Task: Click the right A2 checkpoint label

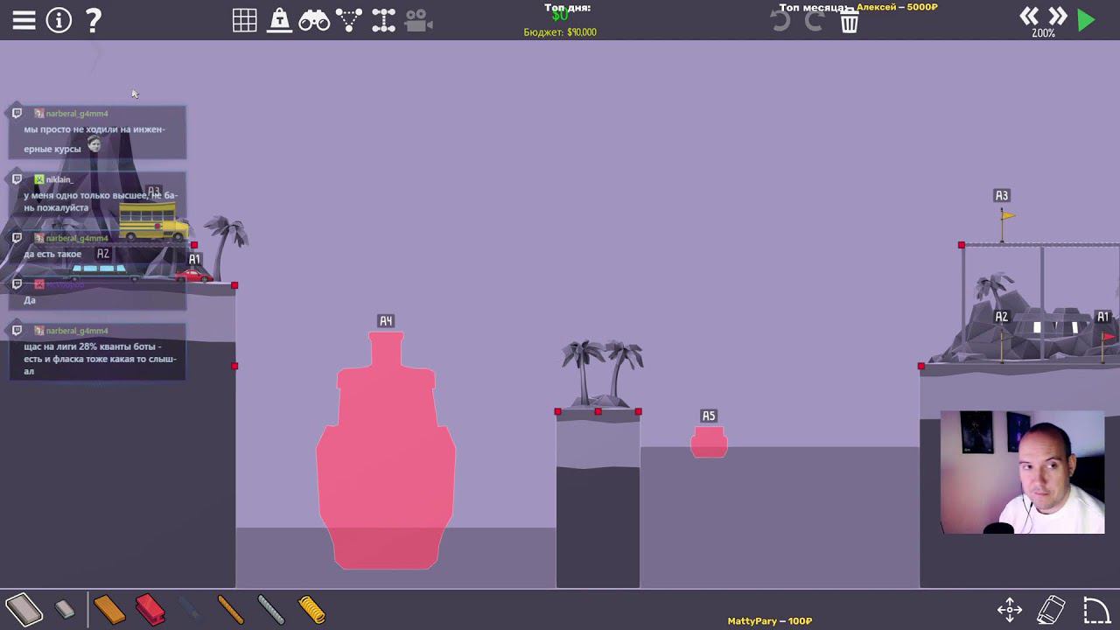Action: pyautogui.click(x=1002, y=317)
